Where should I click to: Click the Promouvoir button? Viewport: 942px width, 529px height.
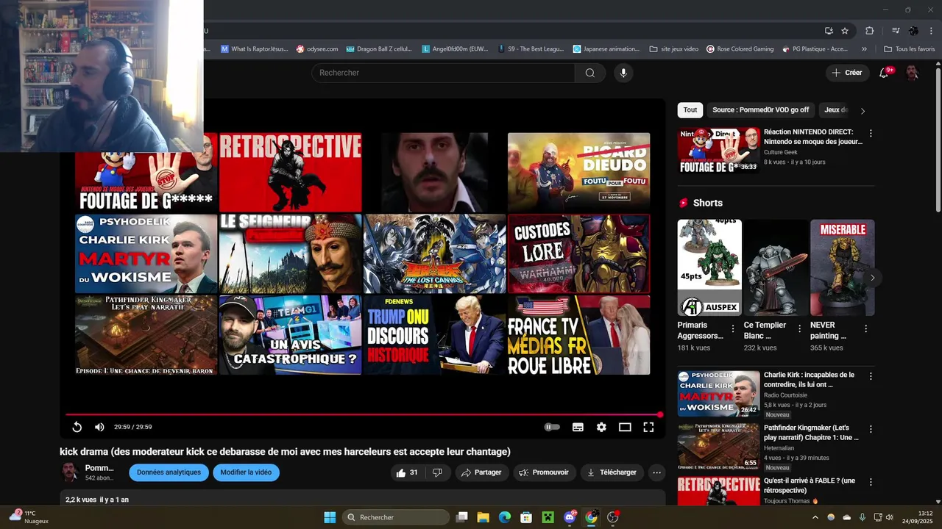pos(544,472)
